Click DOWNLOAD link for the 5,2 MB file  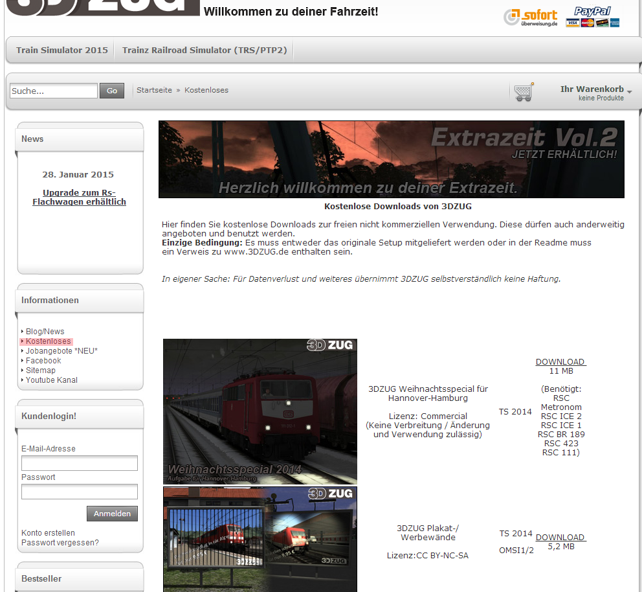tap(560, 537)
